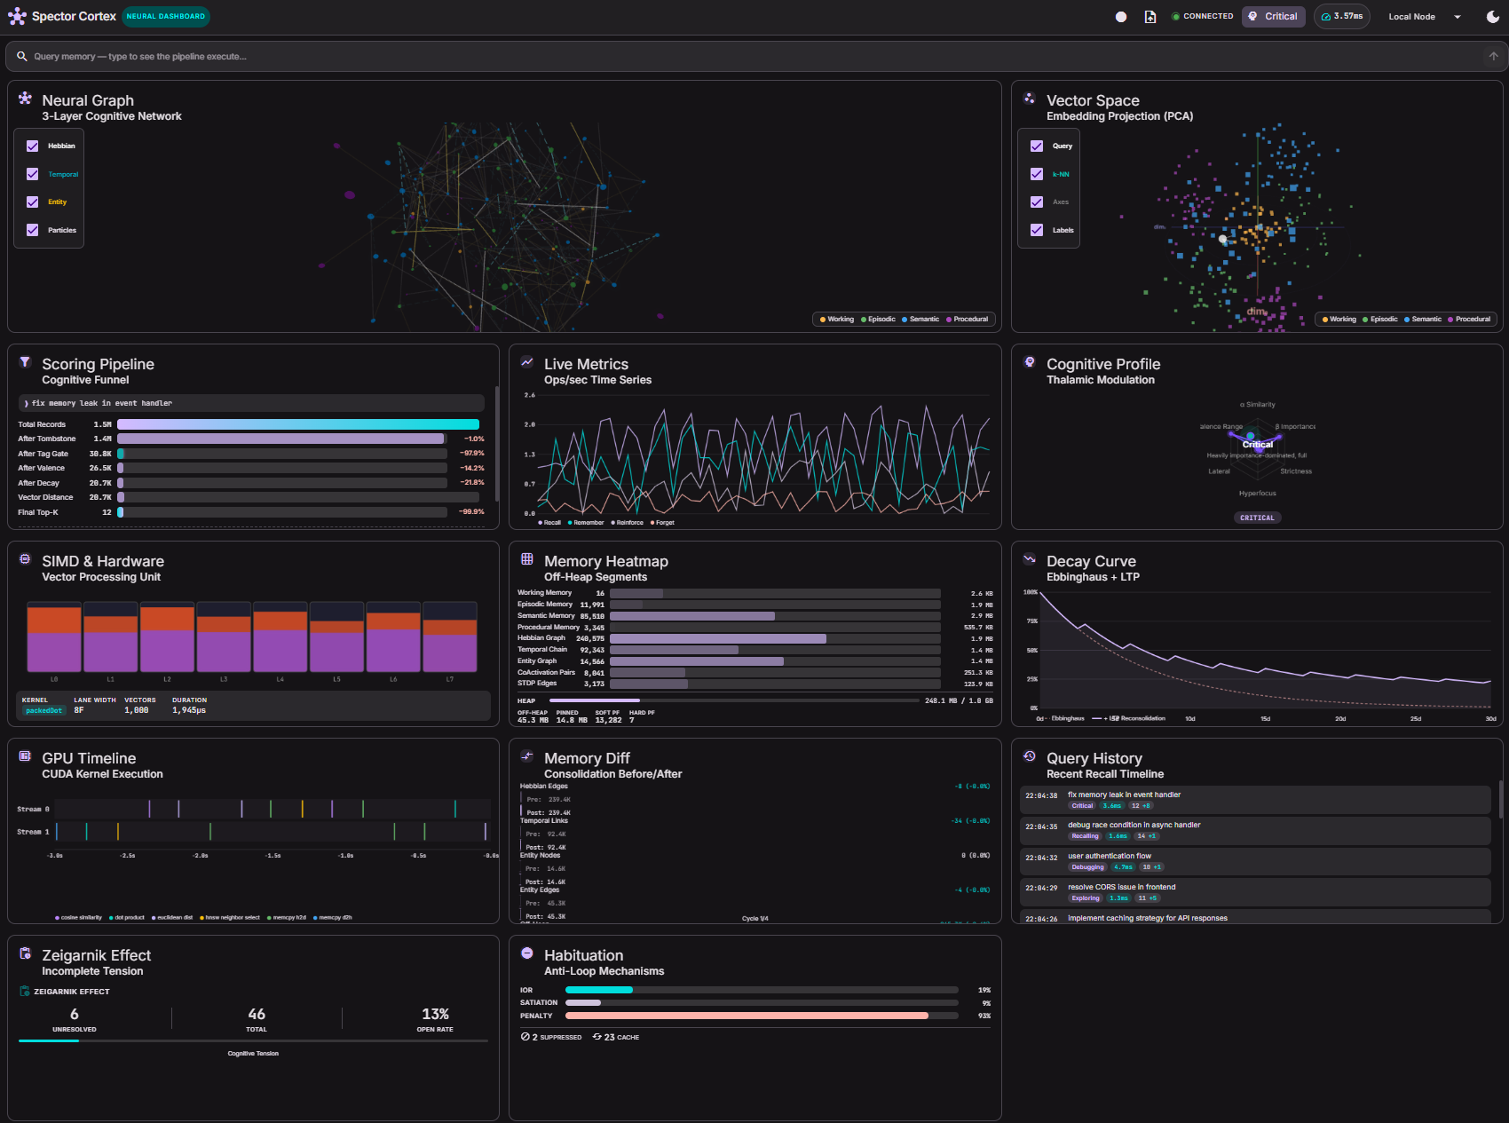The image size is (1509, 1123).
Task: Click the Scoring Pipeline query text field
Action: [x=251, y=403]
